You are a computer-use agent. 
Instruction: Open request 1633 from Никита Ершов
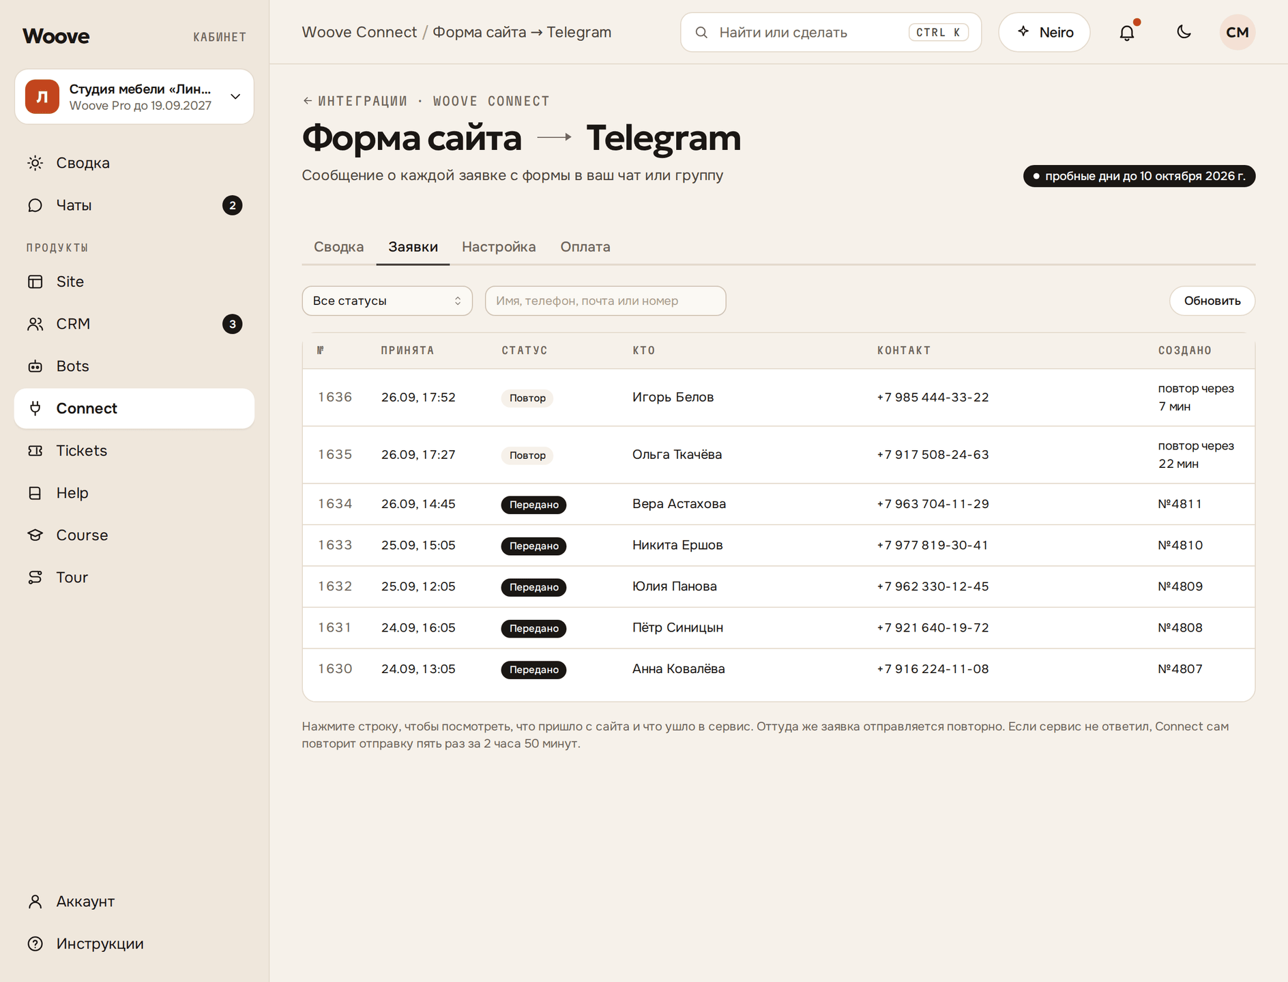[x=778, y=546]
